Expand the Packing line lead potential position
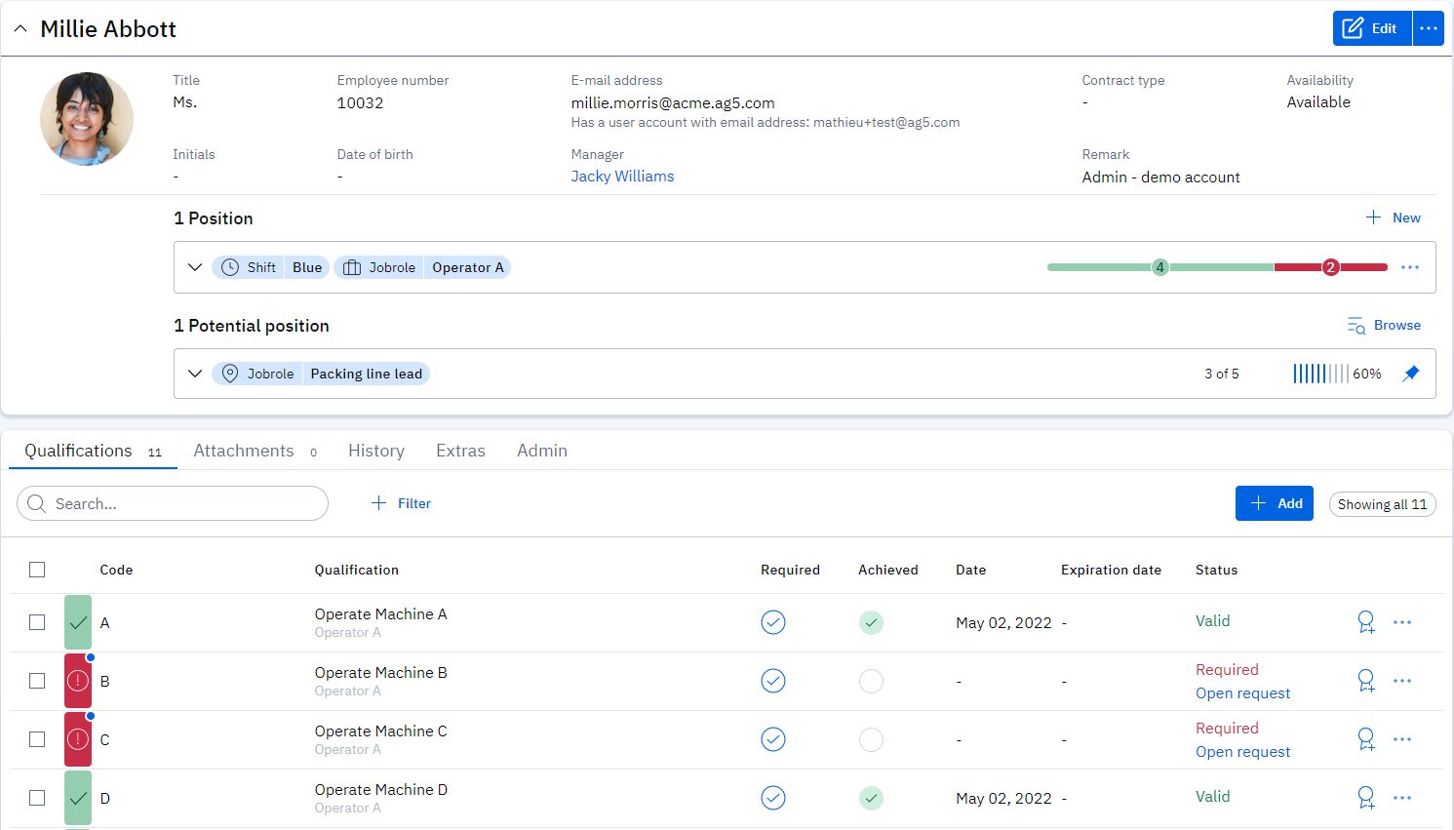1454x830 pixels. [x=195, y=374]
